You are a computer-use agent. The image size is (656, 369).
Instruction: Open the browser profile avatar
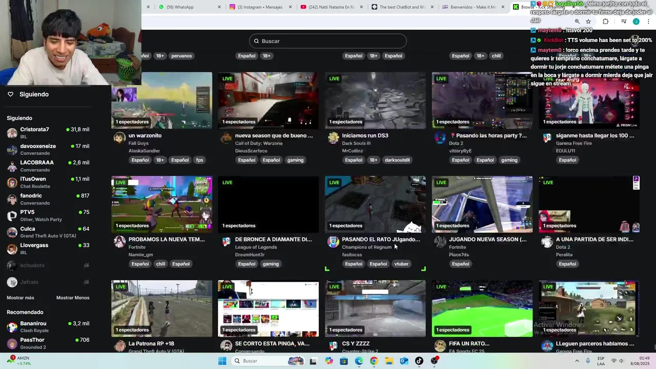pos(636,22)
